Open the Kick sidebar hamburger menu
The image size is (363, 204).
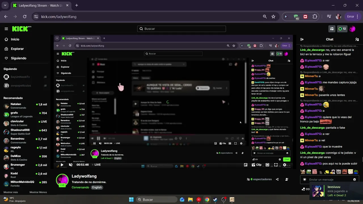click(x=6, y=29)
